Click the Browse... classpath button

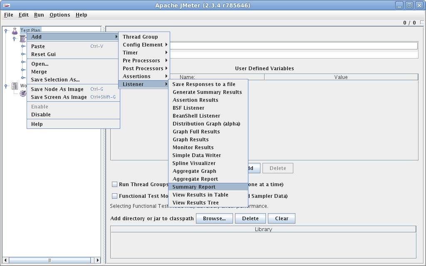tap(214, 219)
